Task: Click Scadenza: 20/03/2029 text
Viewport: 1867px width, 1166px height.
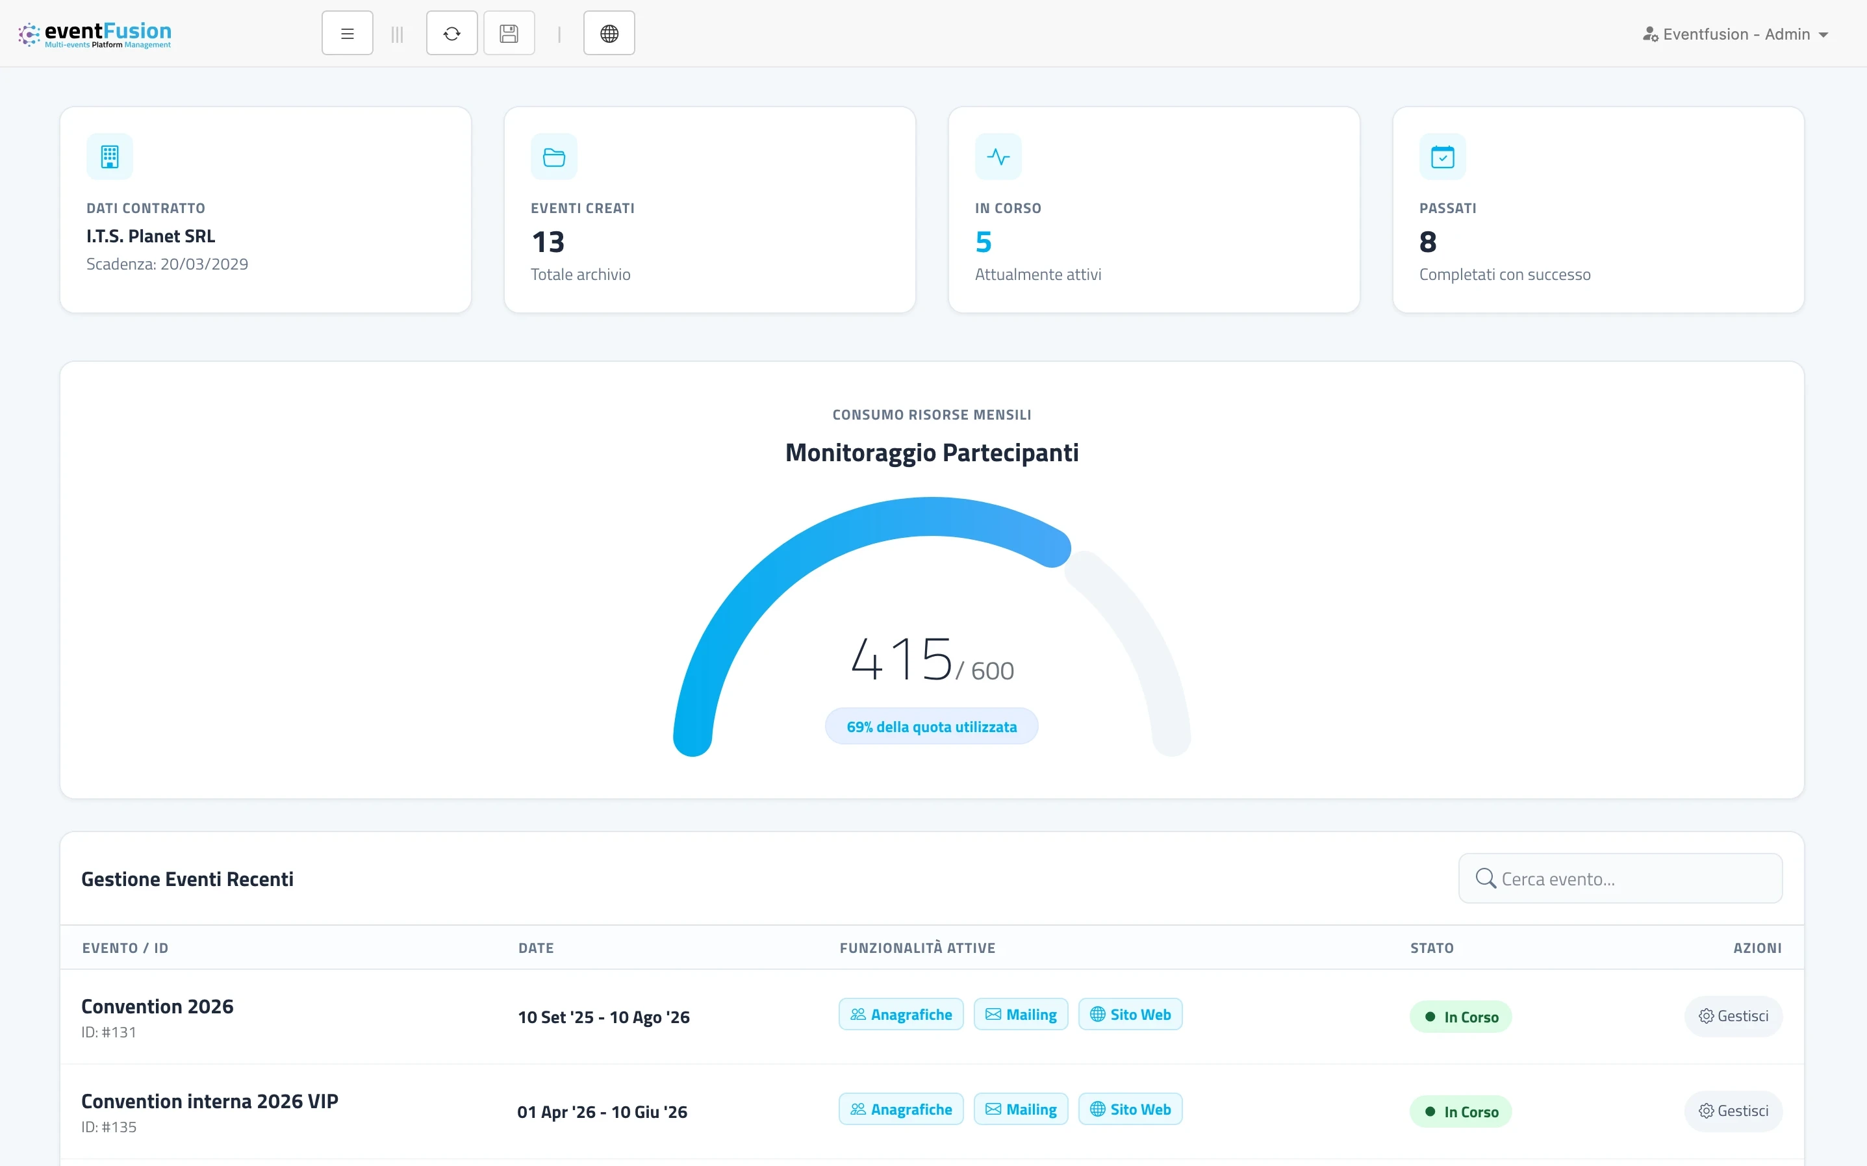Action: (168, 264)
